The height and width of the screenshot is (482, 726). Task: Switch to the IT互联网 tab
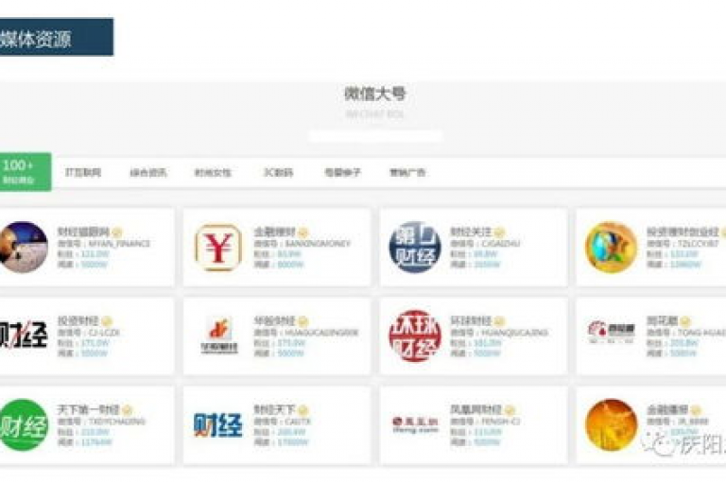83,173
